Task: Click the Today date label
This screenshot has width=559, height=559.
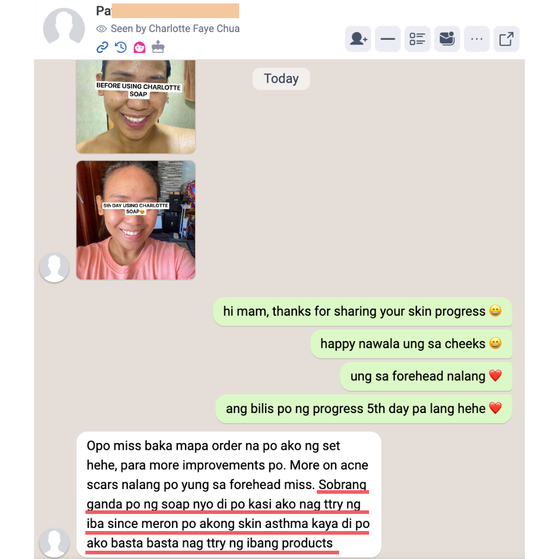Action: pyautogui.click(x=281, y=79)
